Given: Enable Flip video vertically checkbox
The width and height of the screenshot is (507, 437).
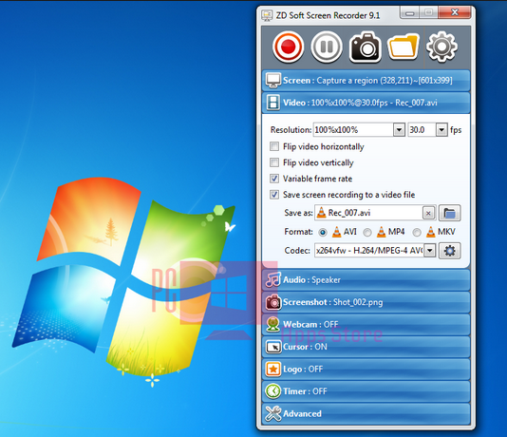Looking at the screenshot, I should (274, 162).
